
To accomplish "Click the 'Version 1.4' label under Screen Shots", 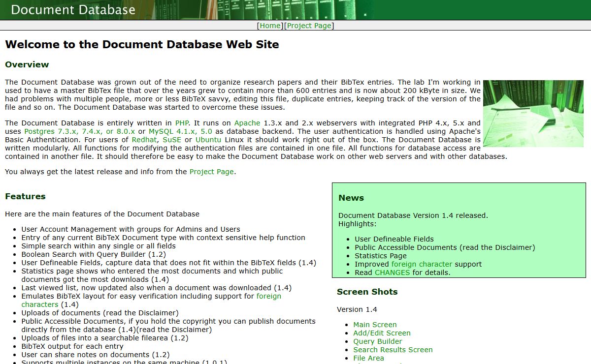I will (x=357, y=309).
